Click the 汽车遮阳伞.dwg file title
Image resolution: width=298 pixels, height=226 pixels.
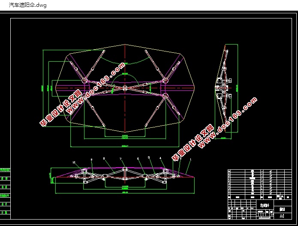point(27,5)
